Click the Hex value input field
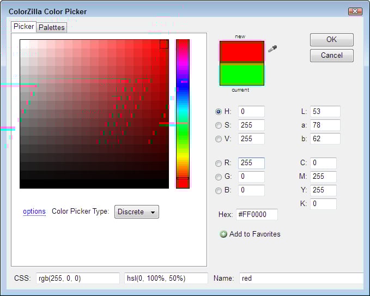Viewport: 370px width, 296px height. point(257,214)
